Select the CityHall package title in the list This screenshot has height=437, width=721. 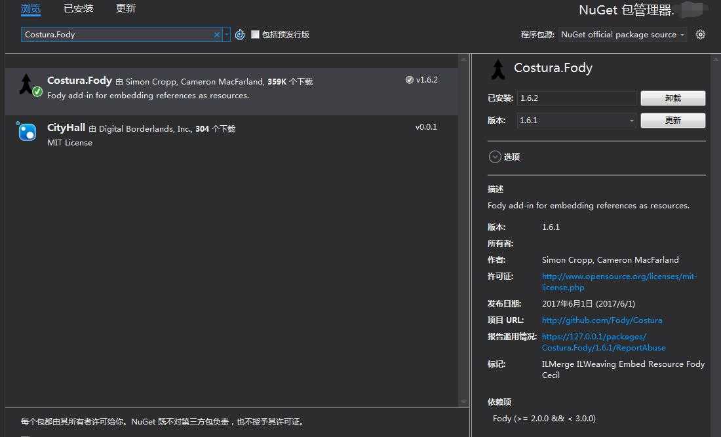tap(66, 128)
